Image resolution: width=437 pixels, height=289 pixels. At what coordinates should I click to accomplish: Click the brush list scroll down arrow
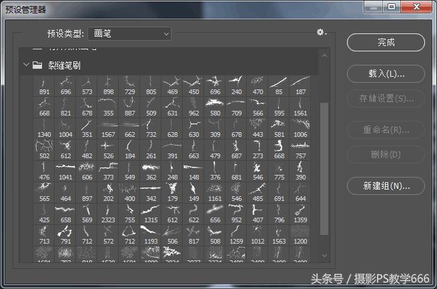coord(324,255)
